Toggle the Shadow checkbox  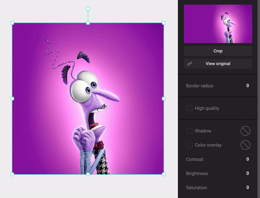click(x=189, y=131)
